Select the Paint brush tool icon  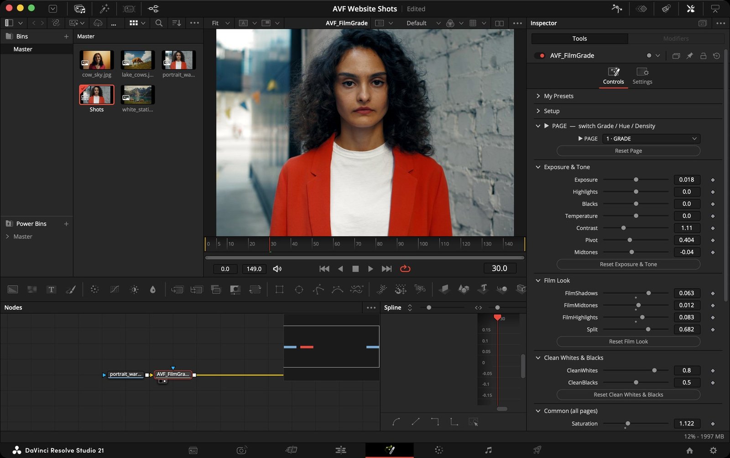[x=71, y=289]
